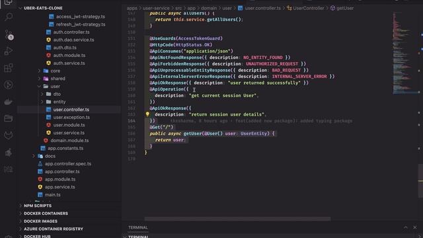Screen dimensions: 423x238
Task: Open the Extensions view
Action: (x=9, y=67)
